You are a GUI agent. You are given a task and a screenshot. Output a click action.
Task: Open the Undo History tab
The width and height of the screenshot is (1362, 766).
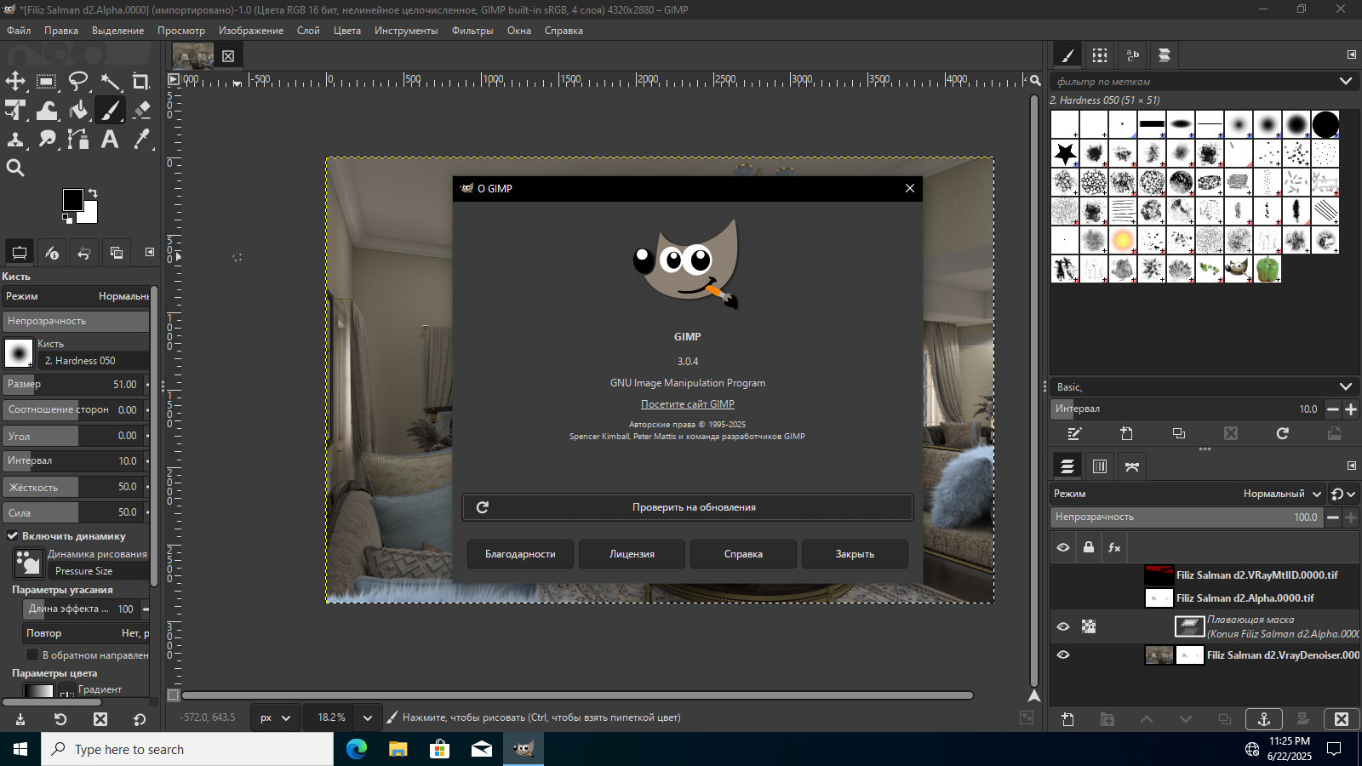(x=84, y=253)
